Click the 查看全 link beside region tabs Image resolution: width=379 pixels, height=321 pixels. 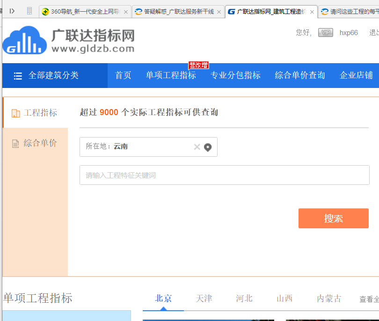tap(369, 299)
